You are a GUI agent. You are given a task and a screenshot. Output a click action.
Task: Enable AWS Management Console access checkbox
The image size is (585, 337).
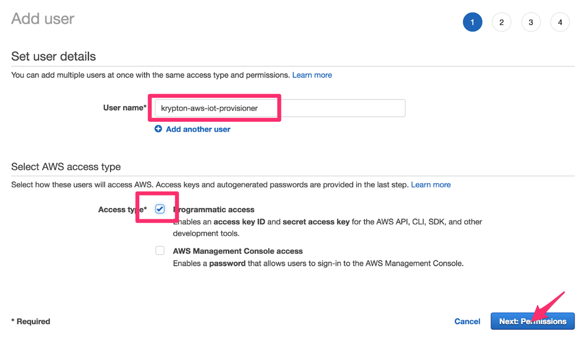pyautogui.click(x=160, y=251)
